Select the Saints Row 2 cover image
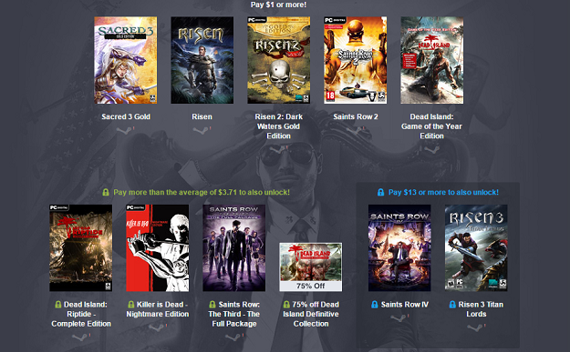This screenshot has width=570, height=352. (x=356, y=60)
